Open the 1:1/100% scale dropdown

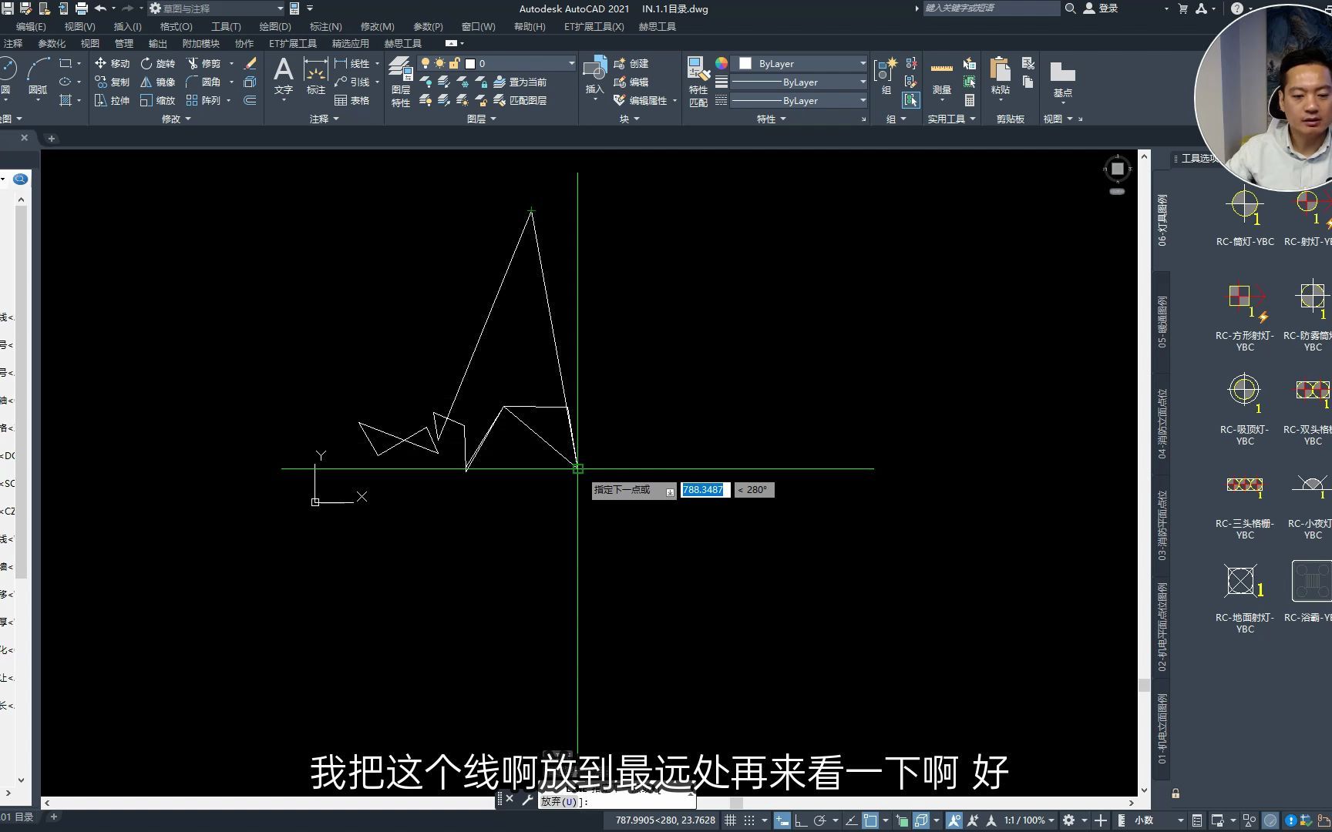tap(1024, 820)
